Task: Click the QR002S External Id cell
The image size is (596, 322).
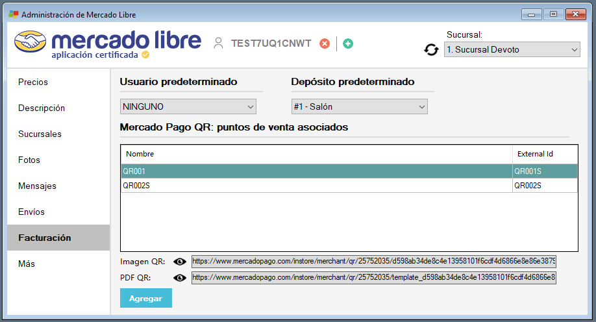Action: point(545,186)
